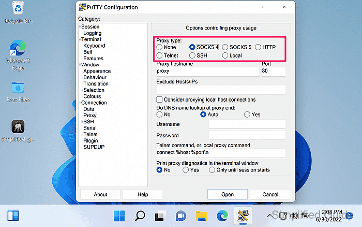This screenshot has height=227, width=362.
Task: Click the PuTTY taskbar icon
Action: (243, 216)
